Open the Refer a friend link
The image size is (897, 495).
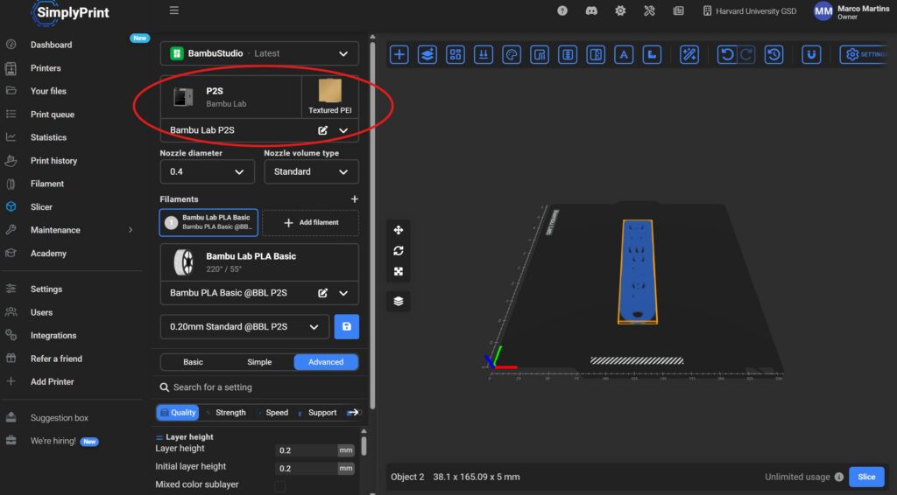click(x=56, y=359)
